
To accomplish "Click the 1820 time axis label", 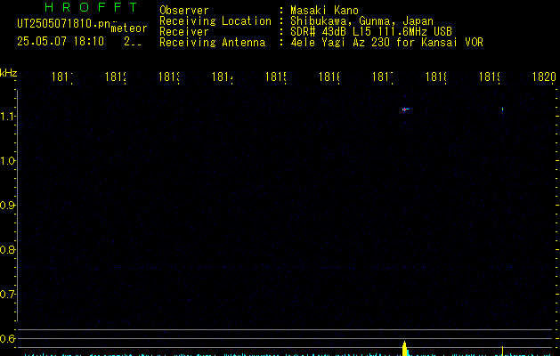I will tap(544, 77).
